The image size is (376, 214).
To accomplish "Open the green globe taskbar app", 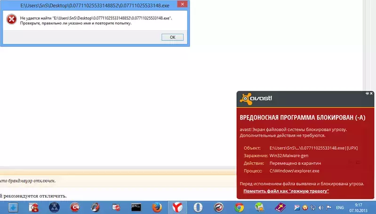I will point(259,207).
